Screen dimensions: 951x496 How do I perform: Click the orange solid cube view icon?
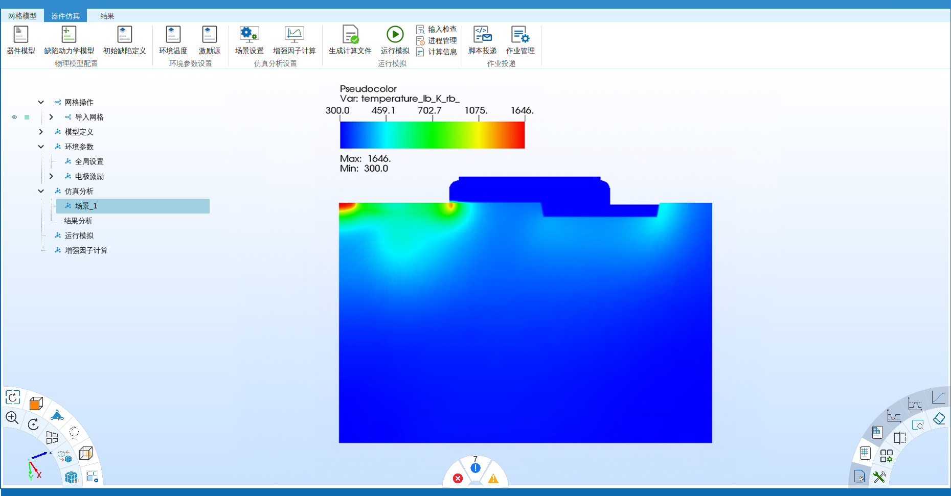pyautogui.click(x=36, y=404)
